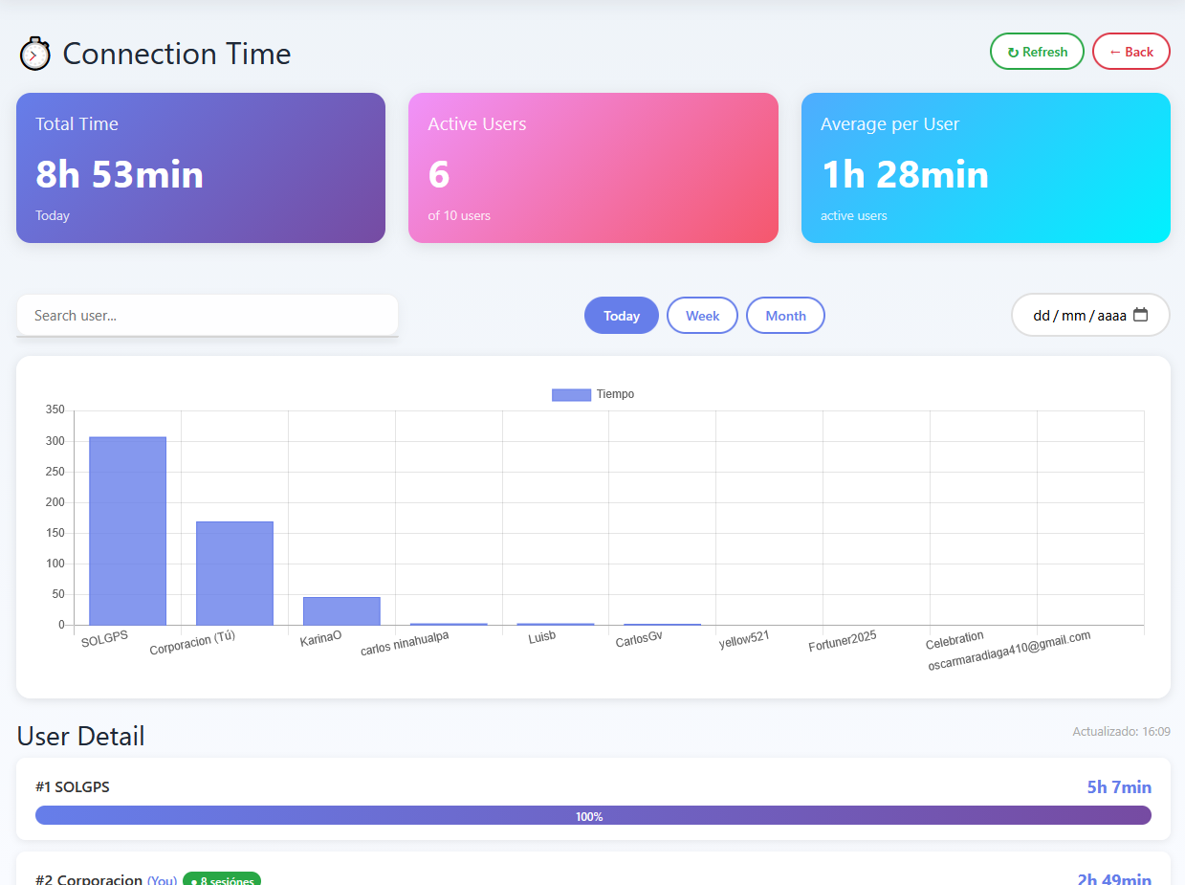Focus the Search user field
Screen dimensions: 1185x885
[x=208, y=315]
